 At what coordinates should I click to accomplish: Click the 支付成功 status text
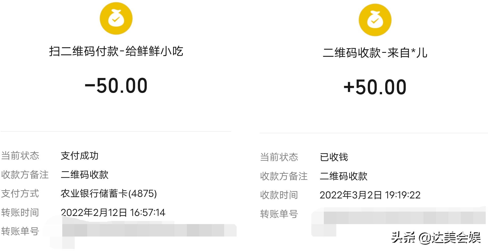coord(80,156)
